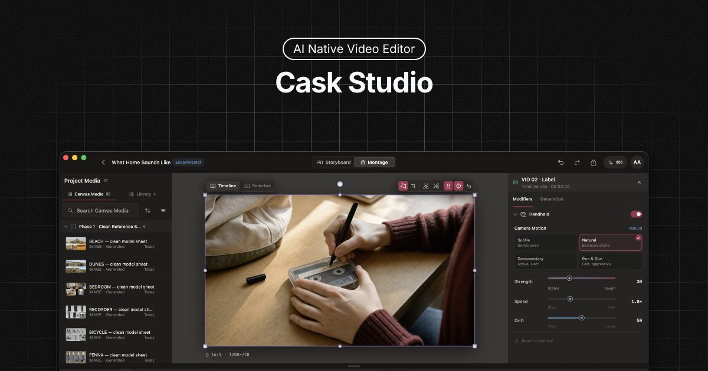Switch to the Canvas Media tab

pyautogui.click(x=89, y=194)
